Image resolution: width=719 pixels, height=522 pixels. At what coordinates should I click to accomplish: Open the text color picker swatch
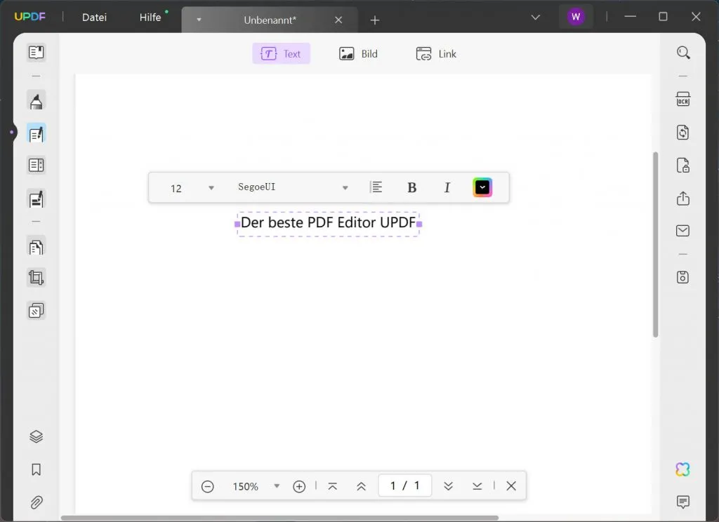tap(482, 187)
